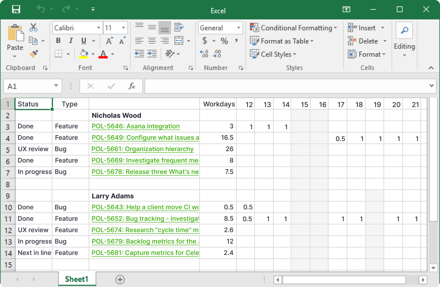Open the POL-5646: Asana integration link
This screenshot has width=440, height=287.
135,126
